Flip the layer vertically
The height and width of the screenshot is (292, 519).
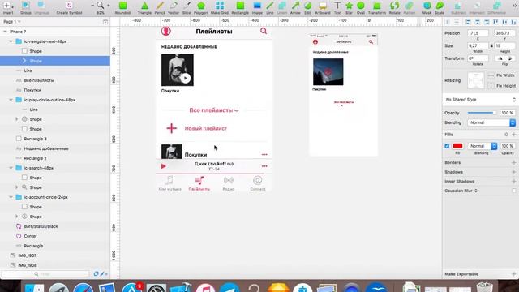click(510, 58)
